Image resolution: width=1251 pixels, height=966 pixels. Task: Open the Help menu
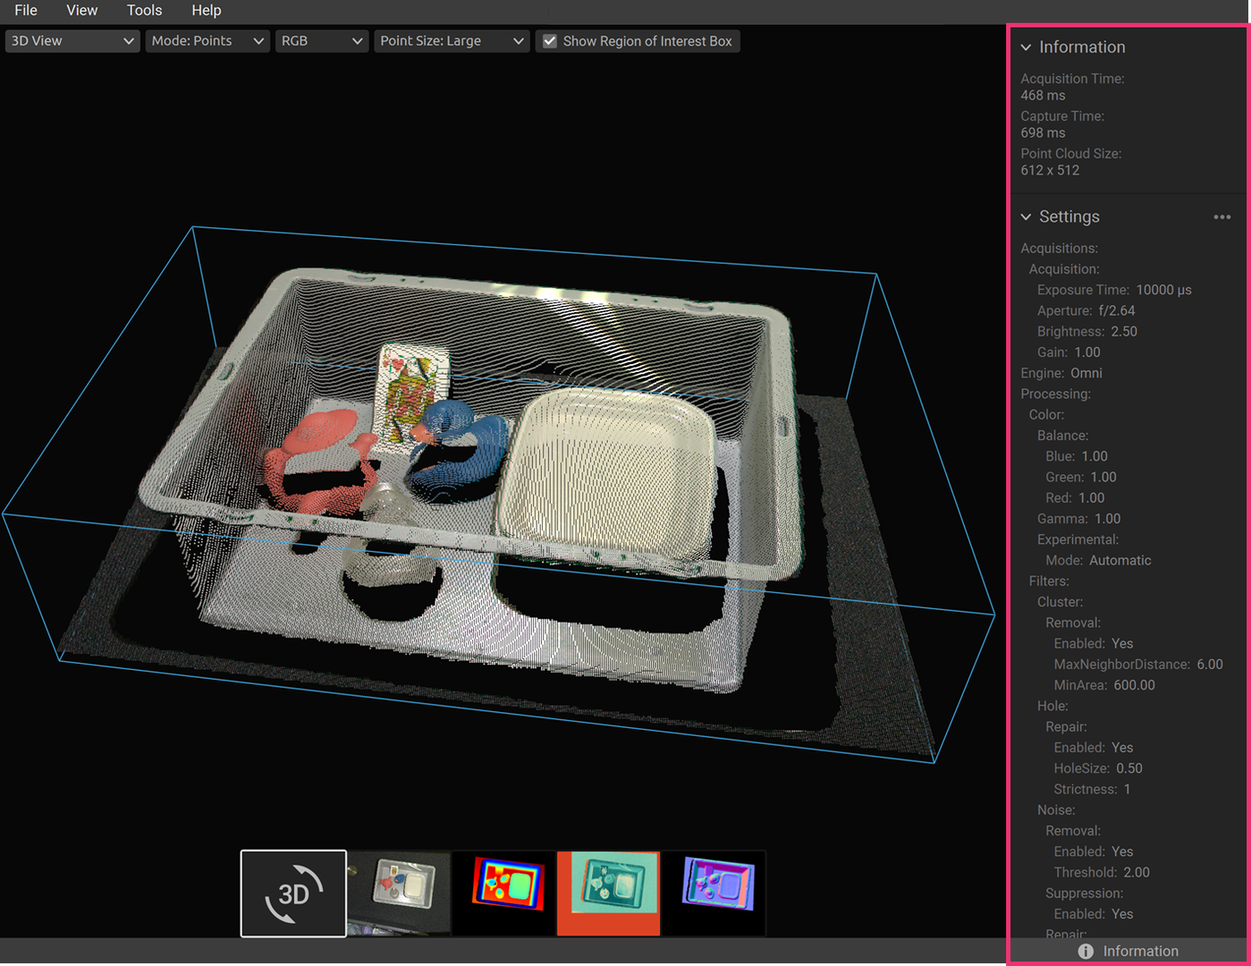(206, 11)
